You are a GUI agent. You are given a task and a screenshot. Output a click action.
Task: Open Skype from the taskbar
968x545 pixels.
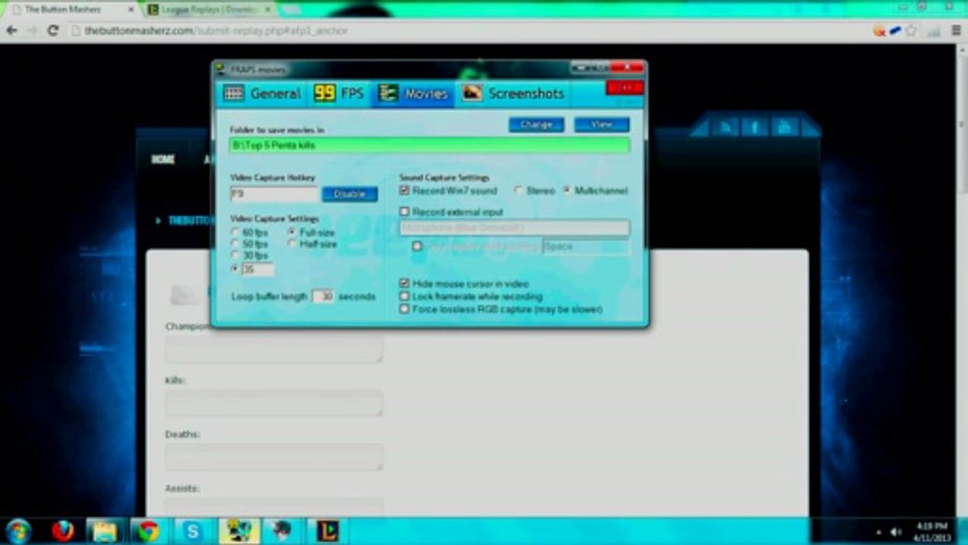tap(192, 531)
